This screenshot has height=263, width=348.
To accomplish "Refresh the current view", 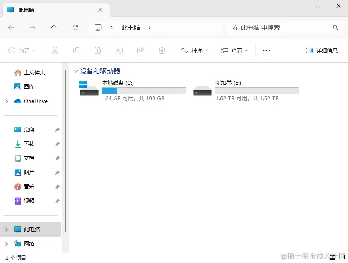I will tap(75, 28).
